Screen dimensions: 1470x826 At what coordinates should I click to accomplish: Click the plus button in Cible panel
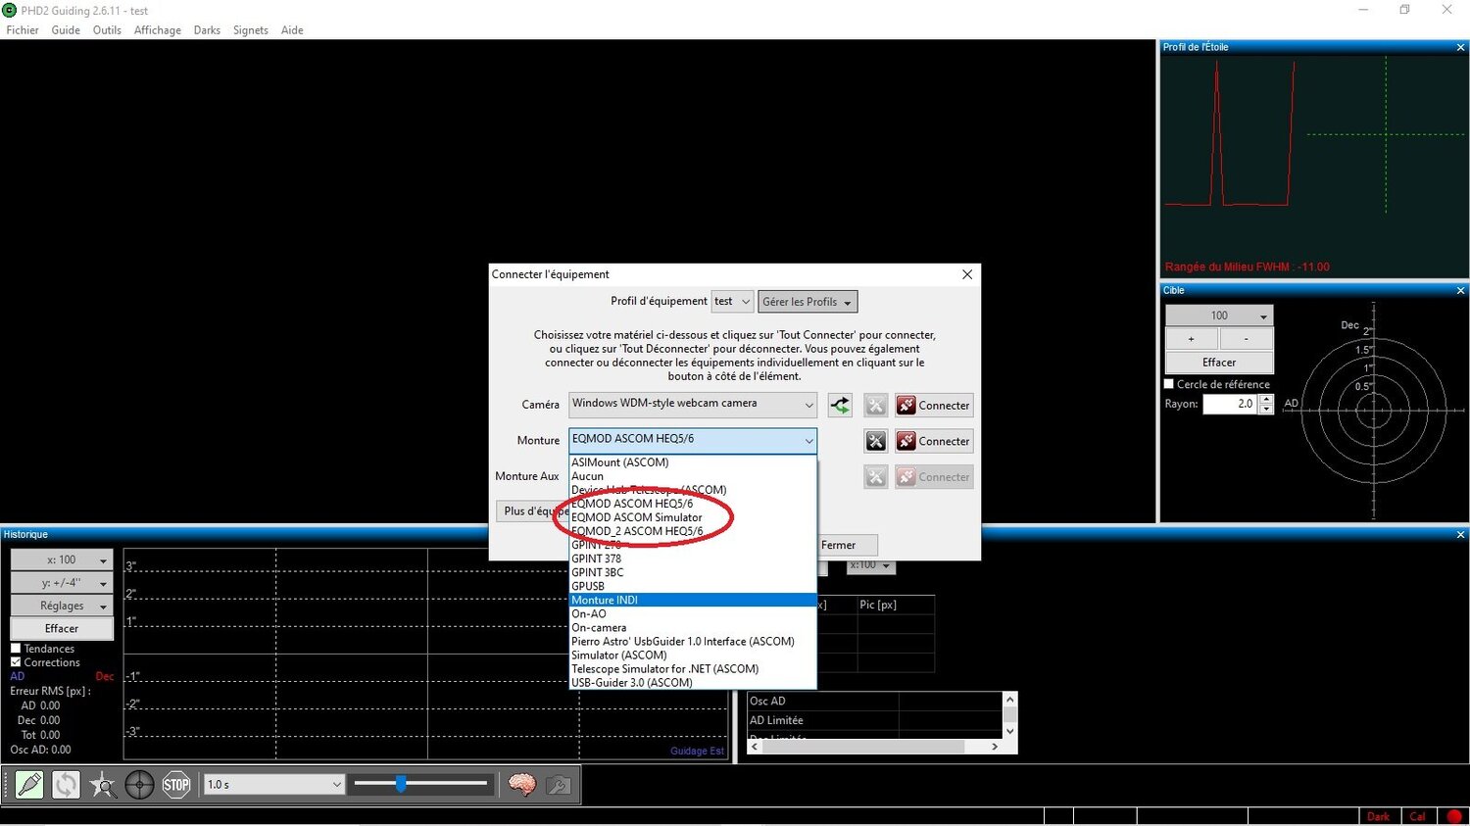(x=1192, y=339)
